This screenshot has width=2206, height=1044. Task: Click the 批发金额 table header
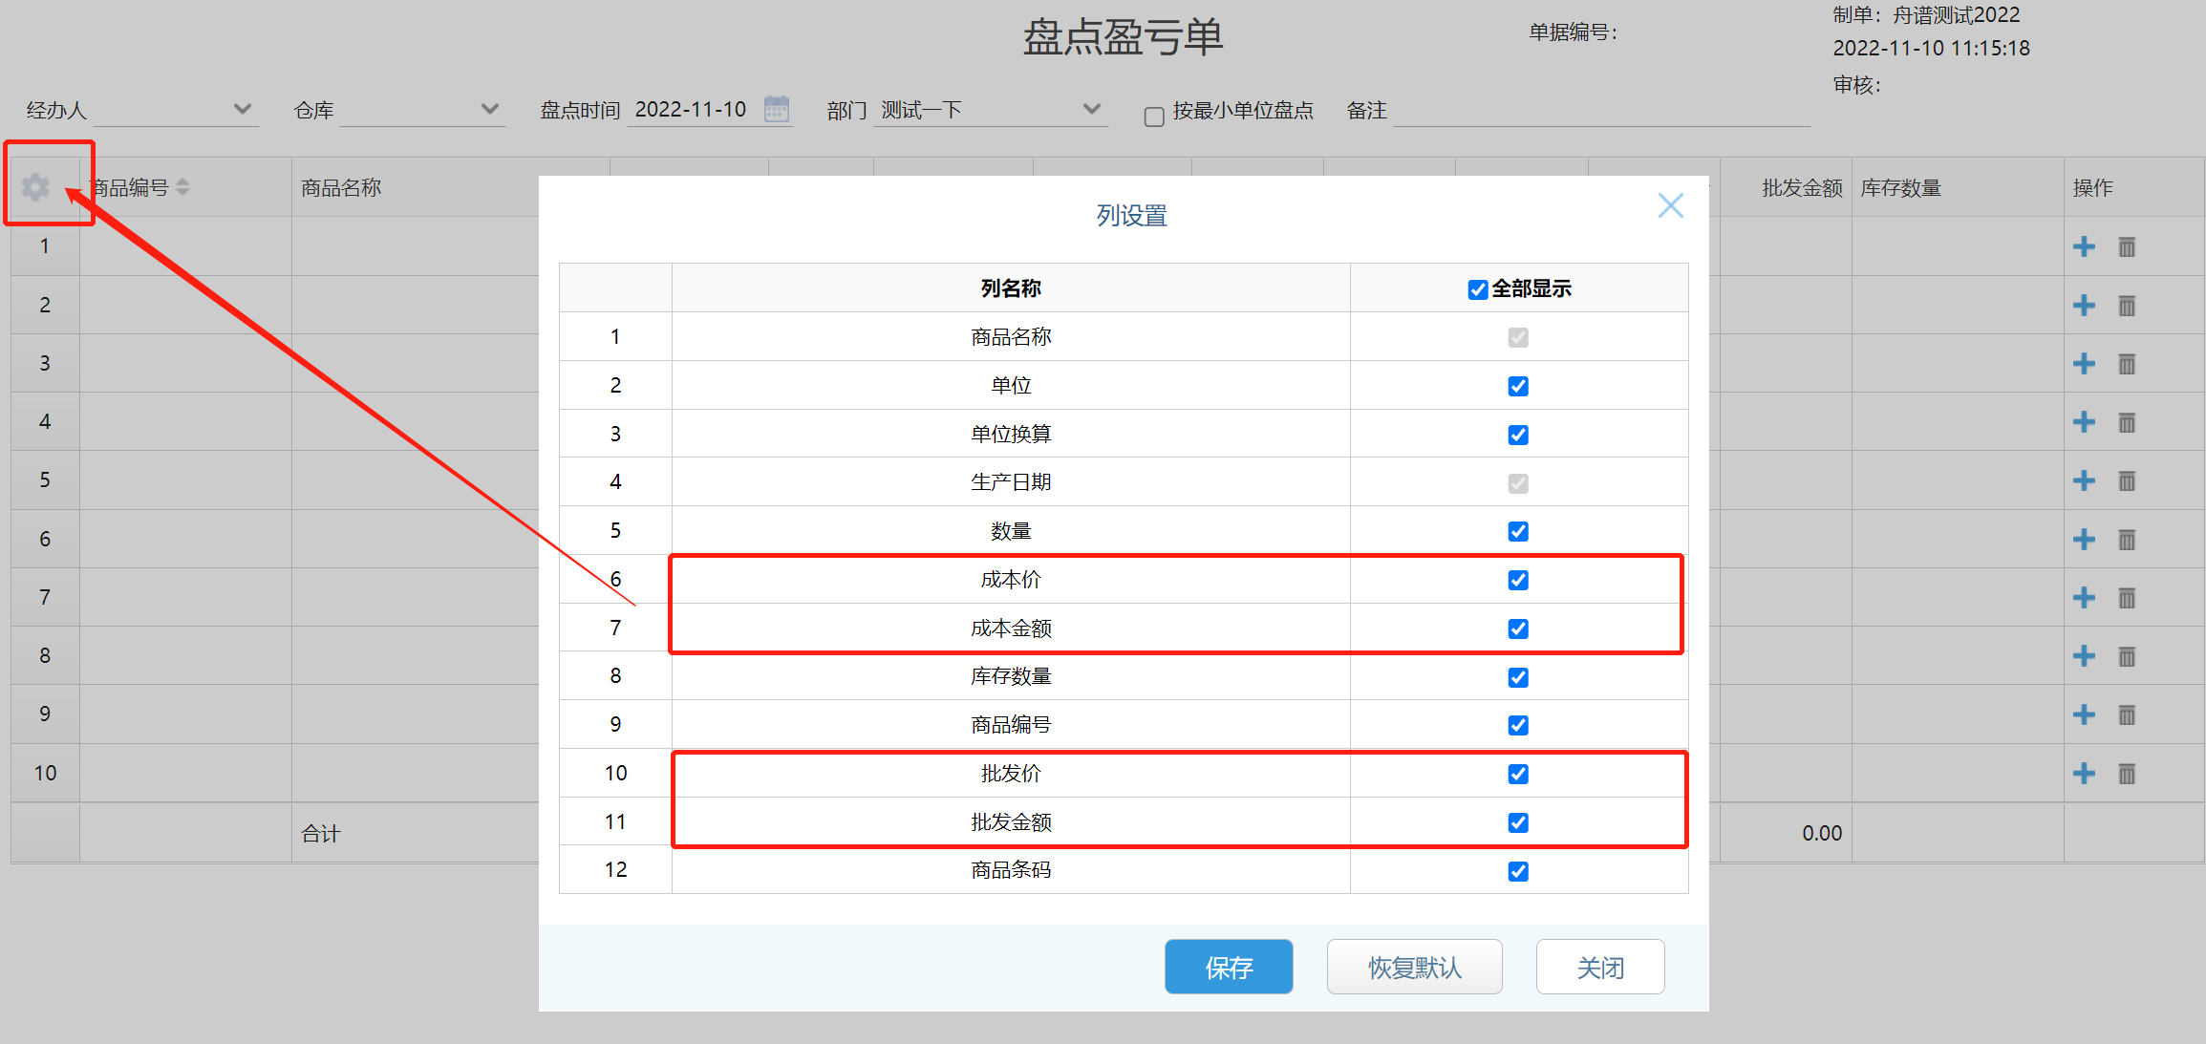tap(1802, 188)
